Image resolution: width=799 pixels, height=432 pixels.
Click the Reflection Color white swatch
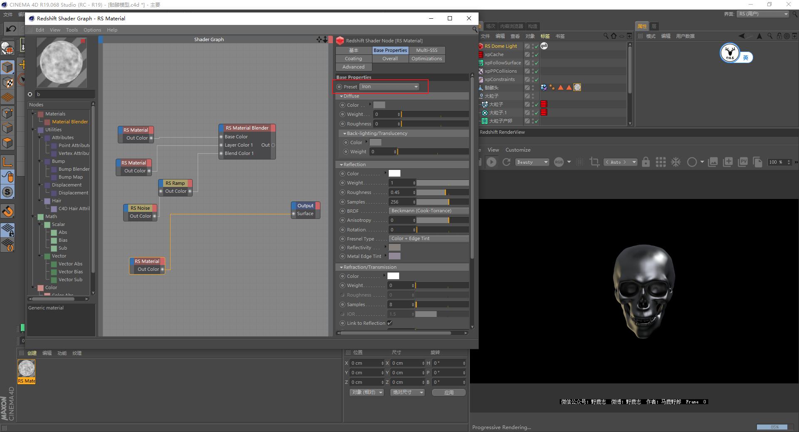(x=394, y=174)
